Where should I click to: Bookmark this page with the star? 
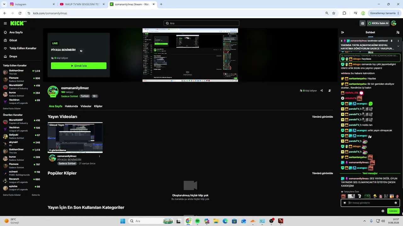coord(334,13)
